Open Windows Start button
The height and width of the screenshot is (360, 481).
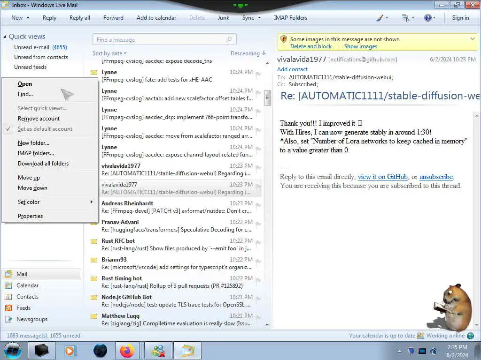12,351
